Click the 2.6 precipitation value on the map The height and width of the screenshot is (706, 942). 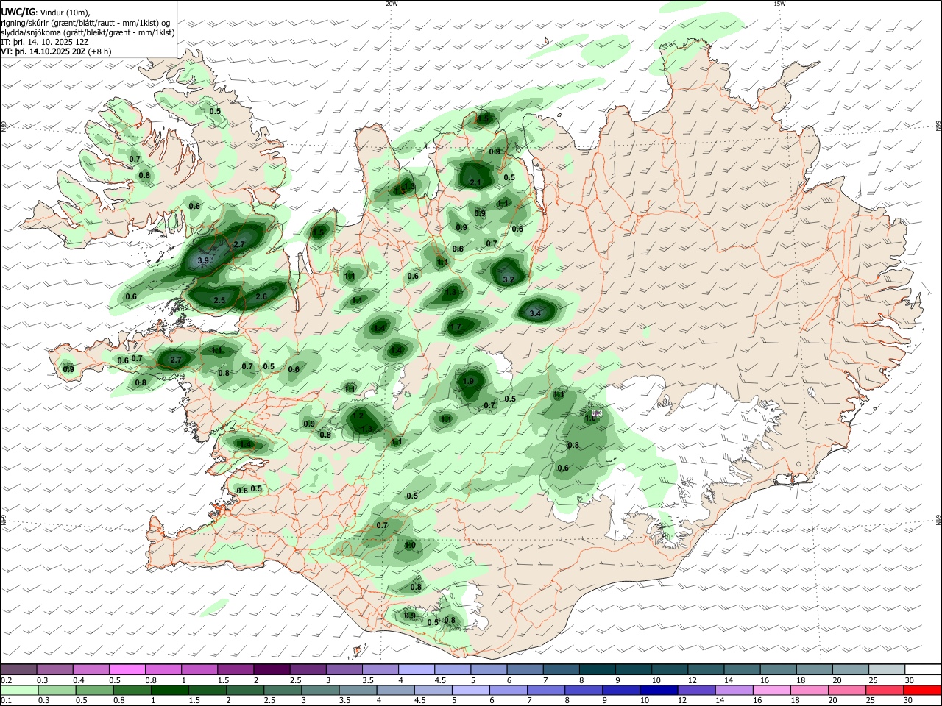point(261,297)
